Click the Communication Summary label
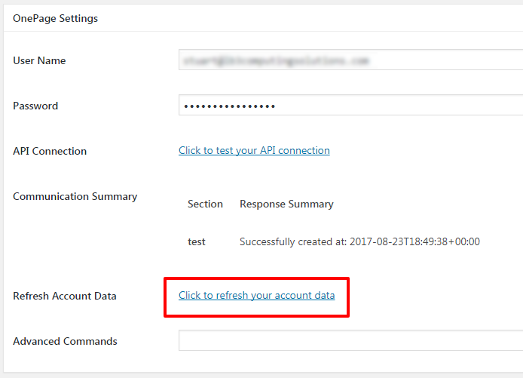The image size is (523, 378). [x=75, y=197]
